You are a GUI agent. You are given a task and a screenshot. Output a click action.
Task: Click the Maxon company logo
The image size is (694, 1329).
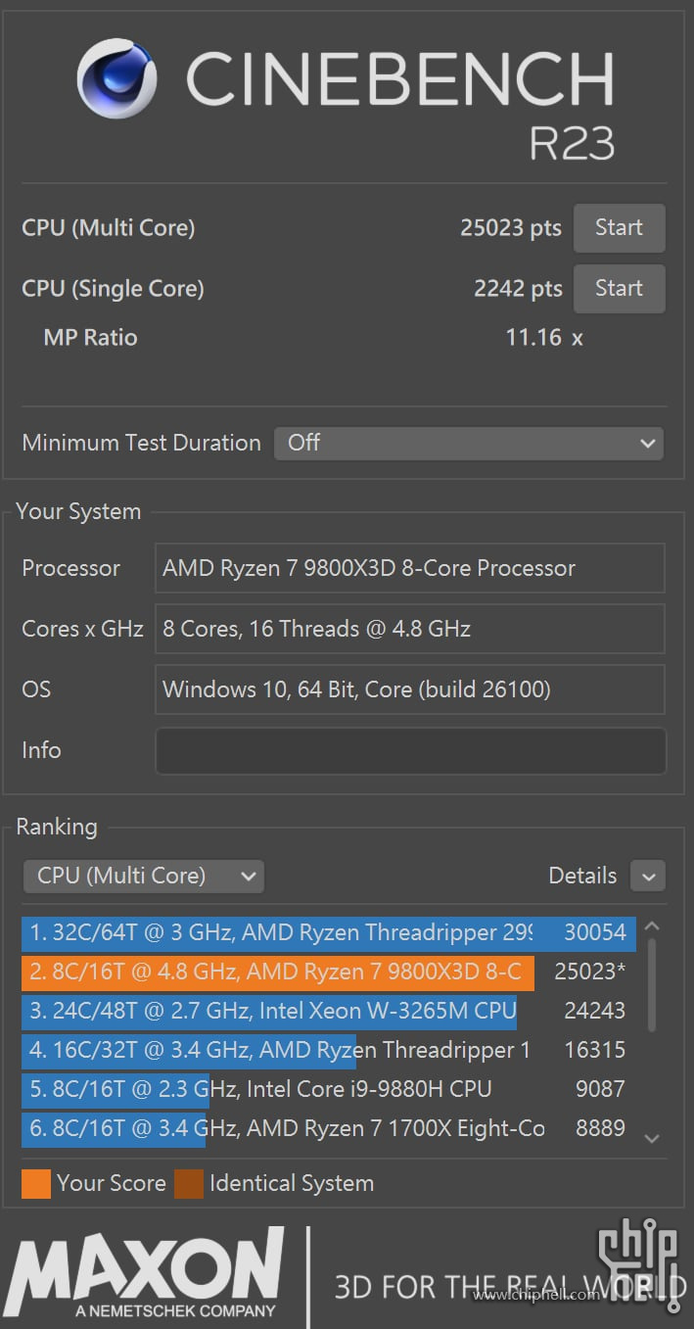(x=145, y=1274)
